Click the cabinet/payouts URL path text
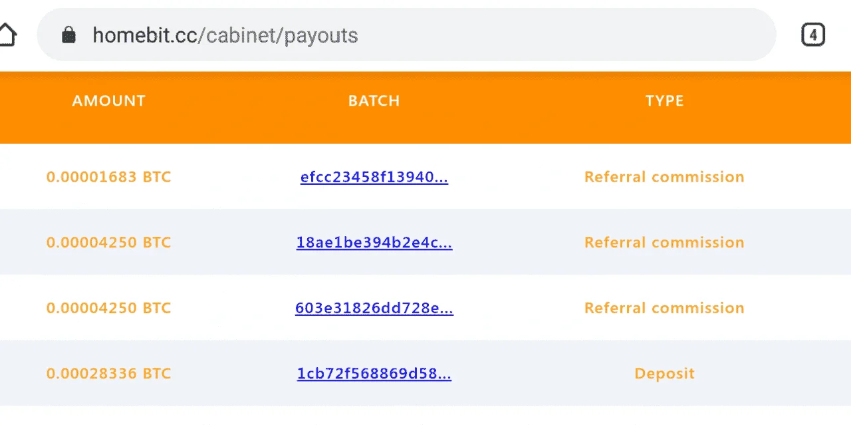This screenshot has height=425, width=851. tap(282, 35)
